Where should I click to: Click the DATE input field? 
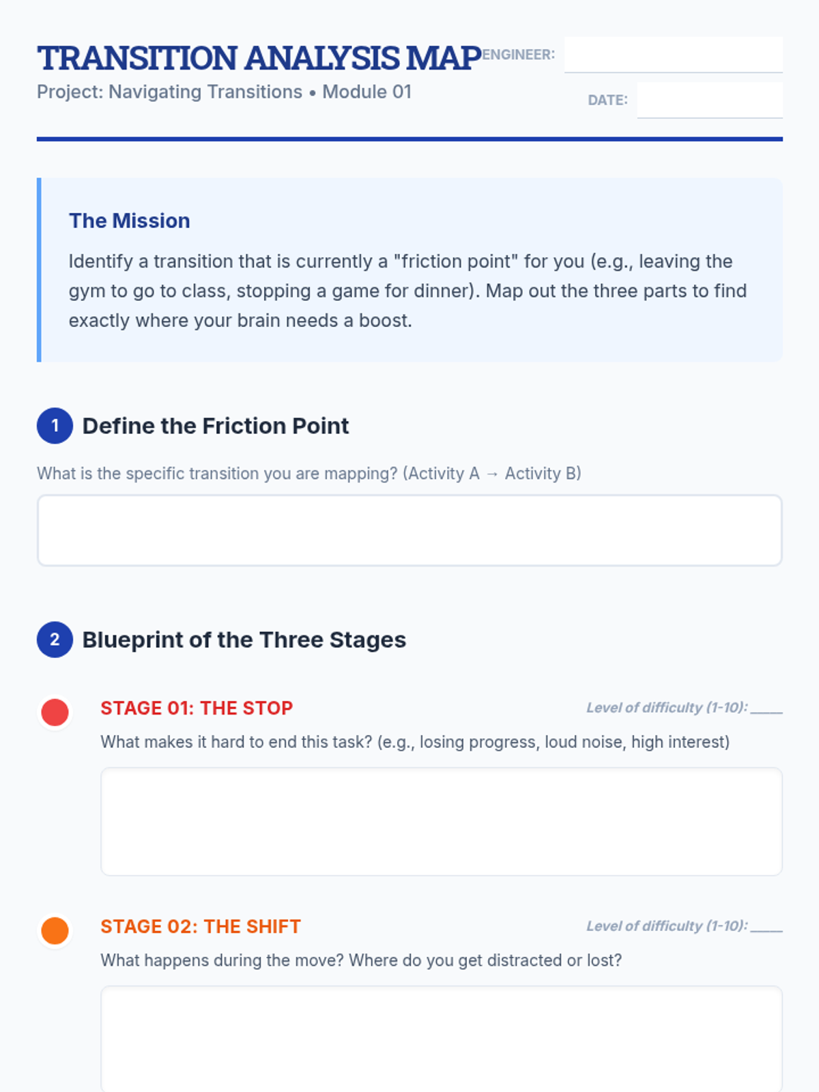click(x=710, y=100)
